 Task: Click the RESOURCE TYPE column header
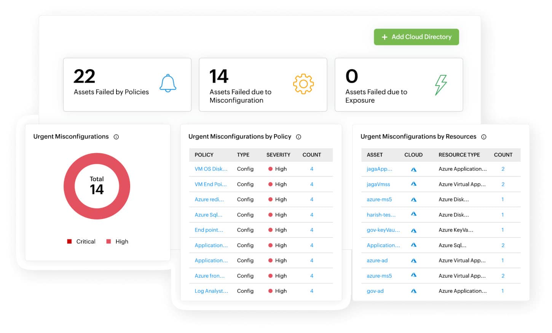[459, 155]
